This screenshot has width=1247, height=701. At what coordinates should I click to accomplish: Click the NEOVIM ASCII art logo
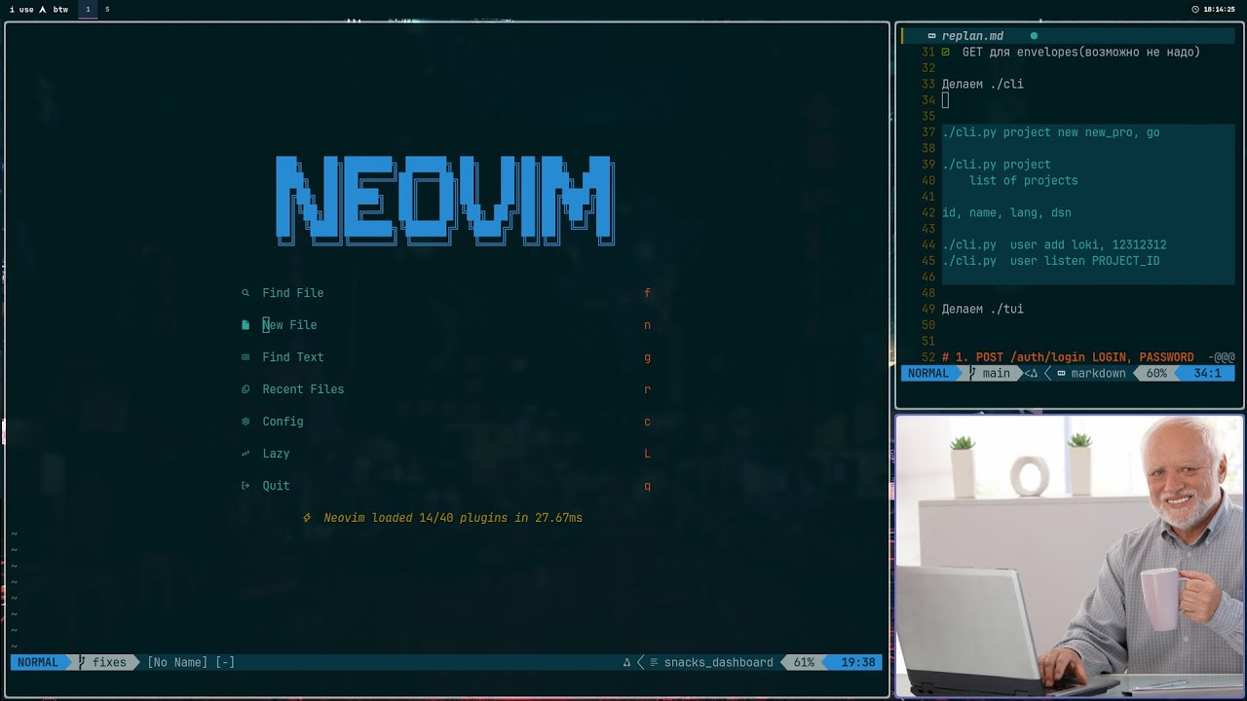[445, 201]
